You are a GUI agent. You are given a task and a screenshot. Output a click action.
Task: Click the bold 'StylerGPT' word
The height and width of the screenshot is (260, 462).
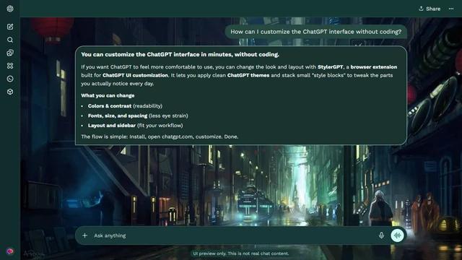click(330, 67)
